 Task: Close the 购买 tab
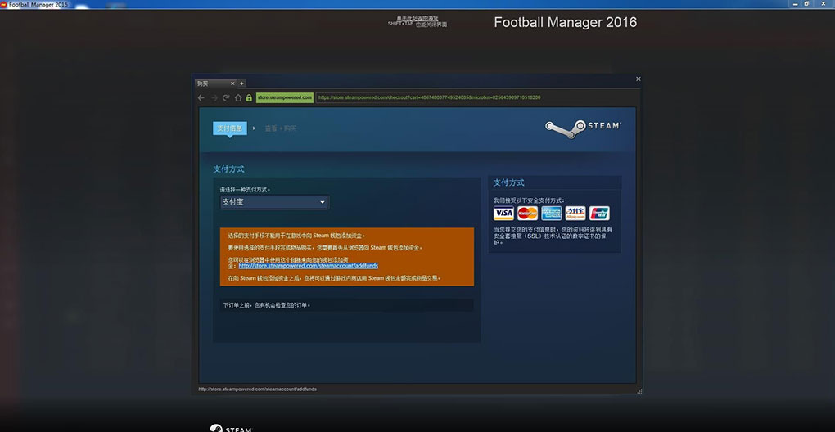click(232, 83)
